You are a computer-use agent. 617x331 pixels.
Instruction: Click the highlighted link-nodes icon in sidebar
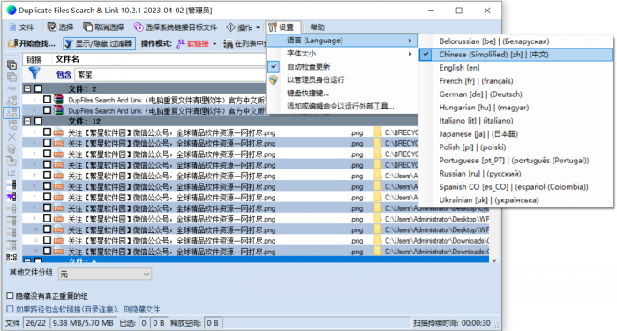coord(11,113)
